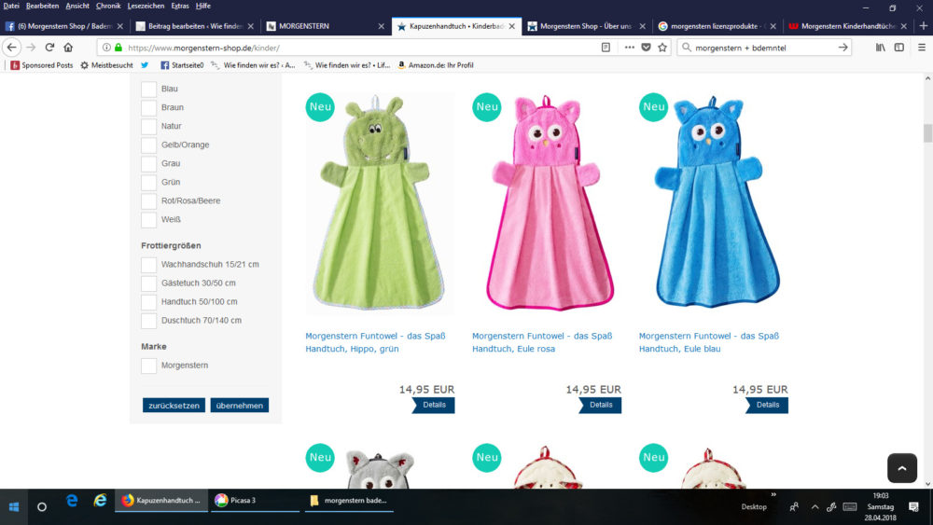Image resolution: width=933 pixels, height=525 pixels.
Task: Check the Natur color filter
Action: coord(148,126)
